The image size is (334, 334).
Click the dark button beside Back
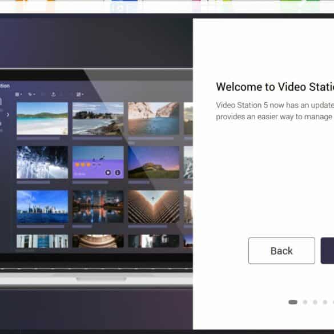(x=327, y=251)
